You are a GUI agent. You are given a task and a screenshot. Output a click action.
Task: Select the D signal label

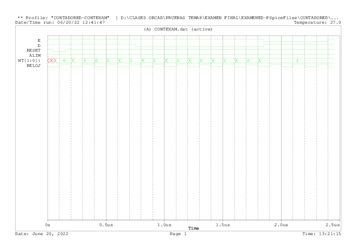tap(39, 45)
